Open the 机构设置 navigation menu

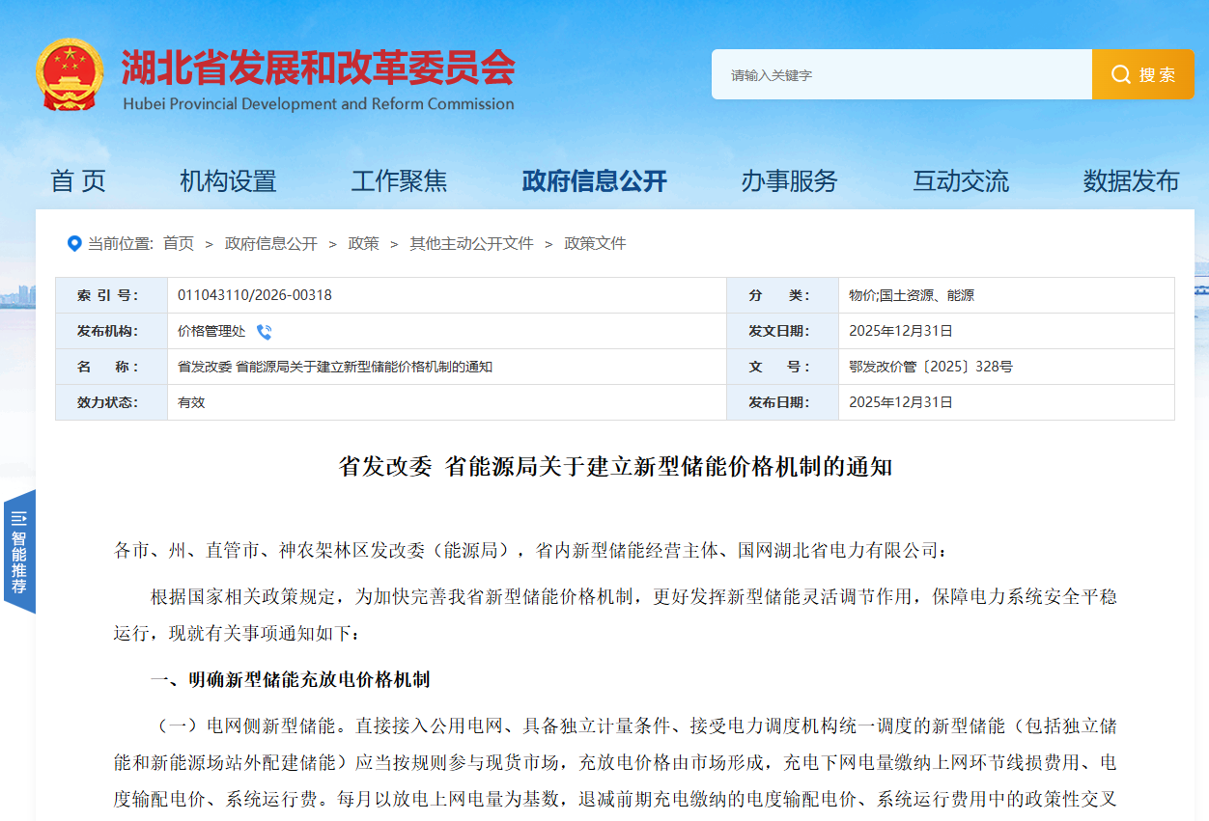(x=228, y=181)
